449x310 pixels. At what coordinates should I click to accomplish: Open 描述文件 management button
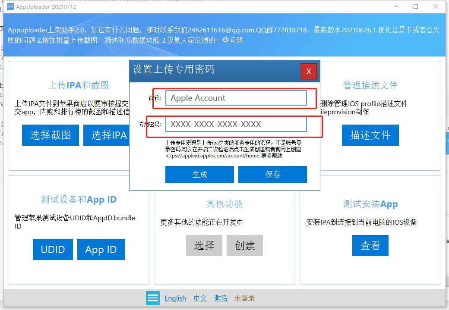(370, 135)
